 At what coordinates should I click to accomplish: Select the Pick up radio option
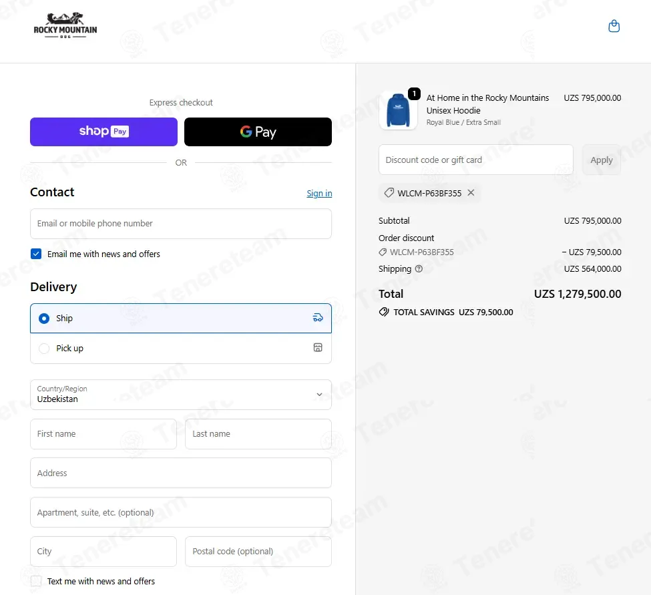44,349
